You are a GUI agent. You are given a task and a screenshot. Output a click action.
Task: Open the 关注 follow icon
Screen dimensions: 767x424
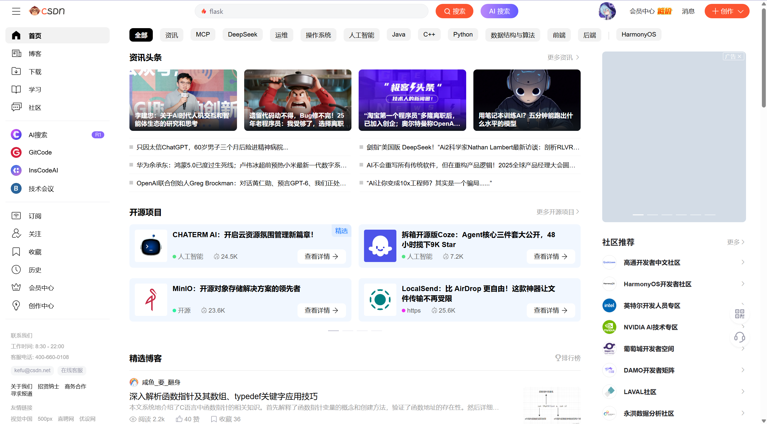16,234
